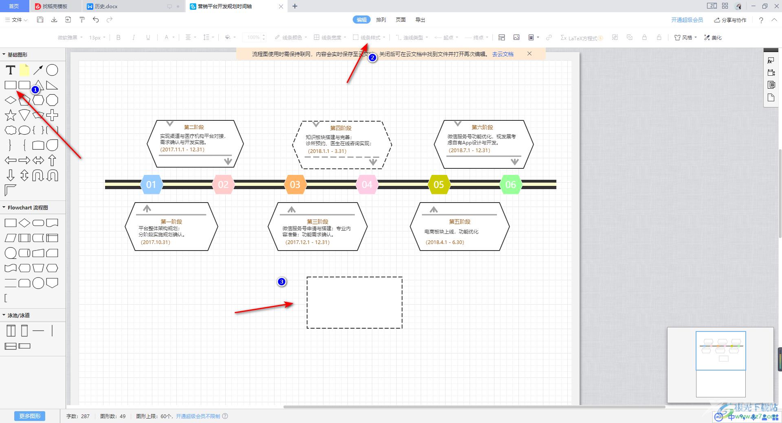Click 去云文档 link in notification banner
The width and height of the screenshot is (782, 423).
tap(503, 54)
